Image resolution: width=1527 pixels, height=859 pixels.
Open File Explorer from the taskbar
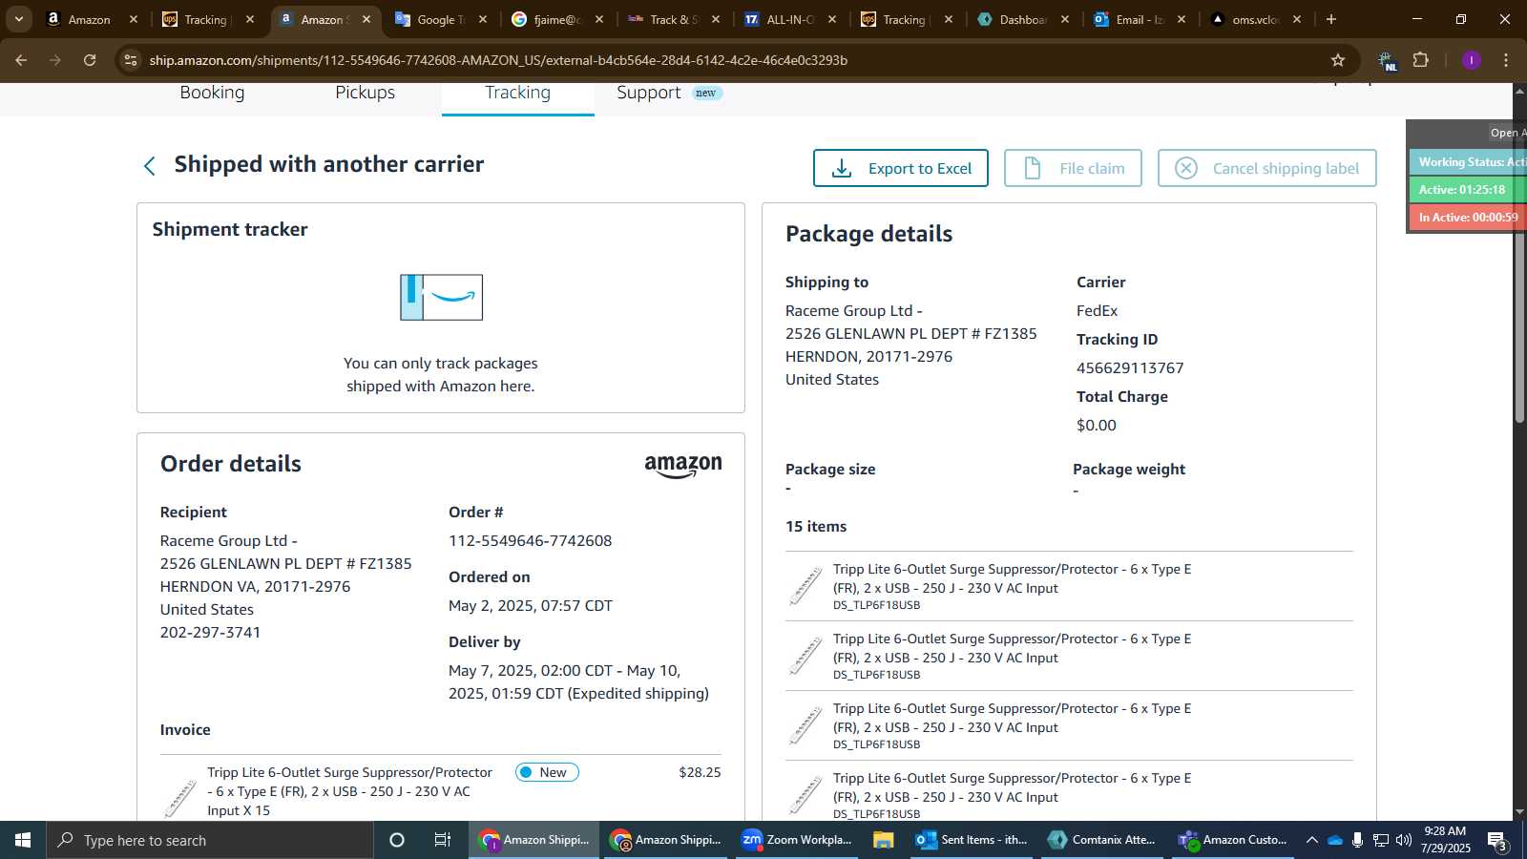tap(883, 840)
